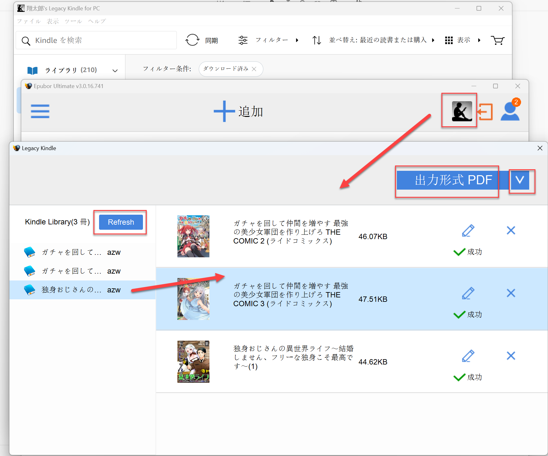Image resolution: width=548 pixels, height=456 pixels.
Task: Click the THE COMIC 2 book title
Action: click(291, 232)
